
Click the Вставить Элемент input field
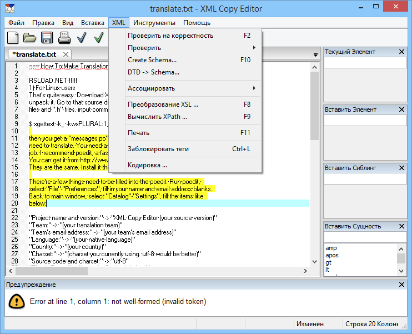click(x=365, y=121)
